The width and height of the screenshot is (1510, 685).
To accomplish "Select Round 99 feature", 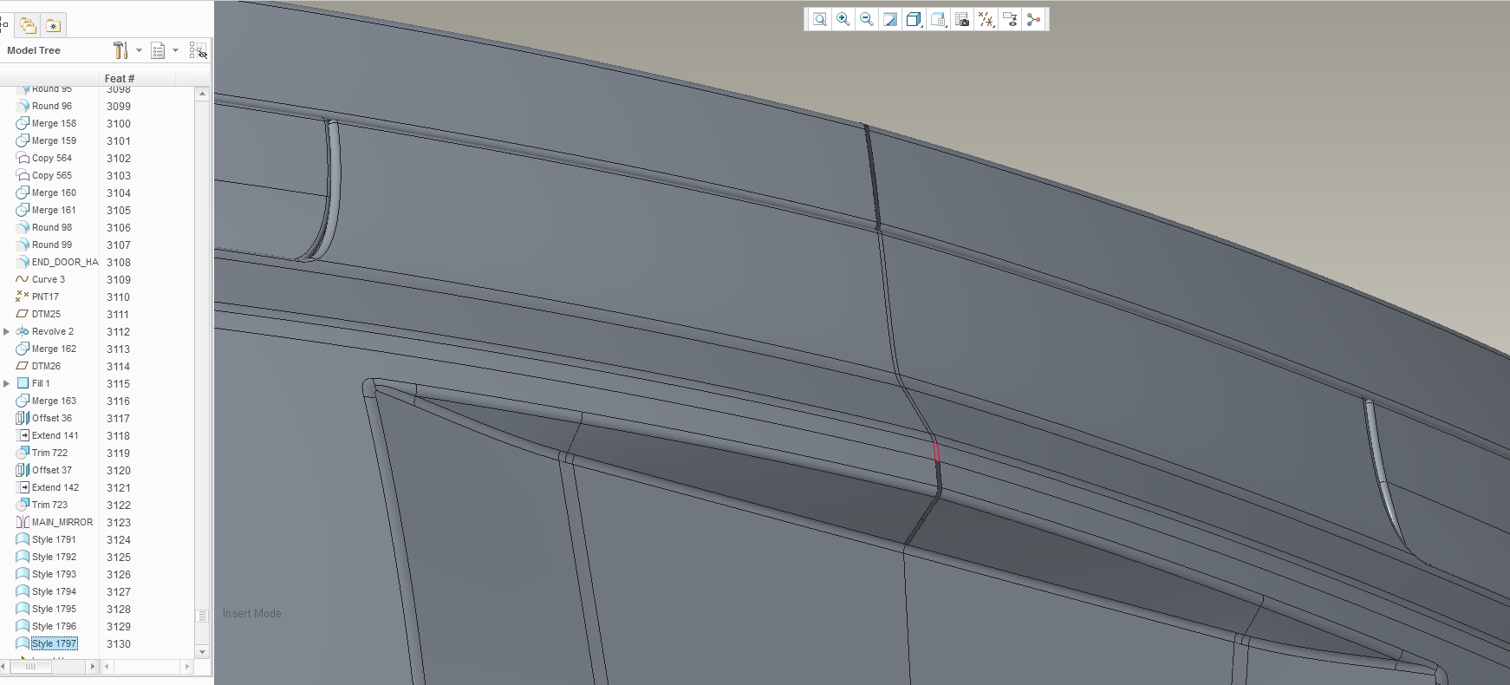I will [52, 245].
